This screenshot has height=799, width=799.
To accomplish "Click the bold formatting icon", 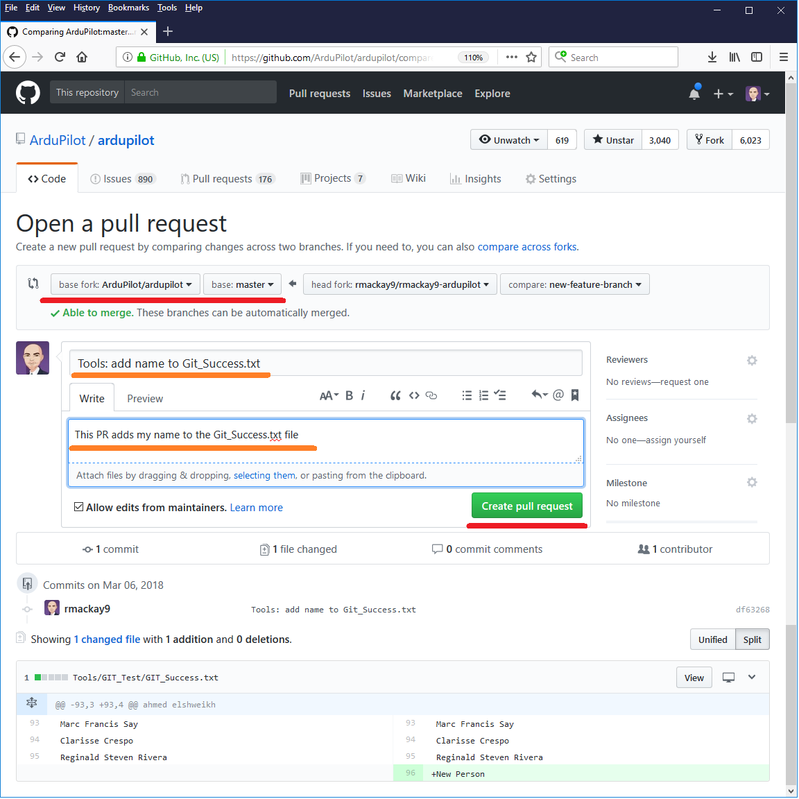I will pos(349,395).
